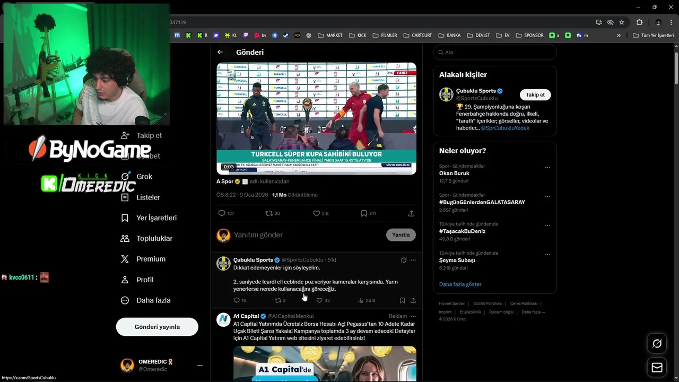The width and height of the screenshot is (679, 382).
Task: Open the Hizmet Şartları footer link
Action: pyautogui.click(x=452, y=303)
